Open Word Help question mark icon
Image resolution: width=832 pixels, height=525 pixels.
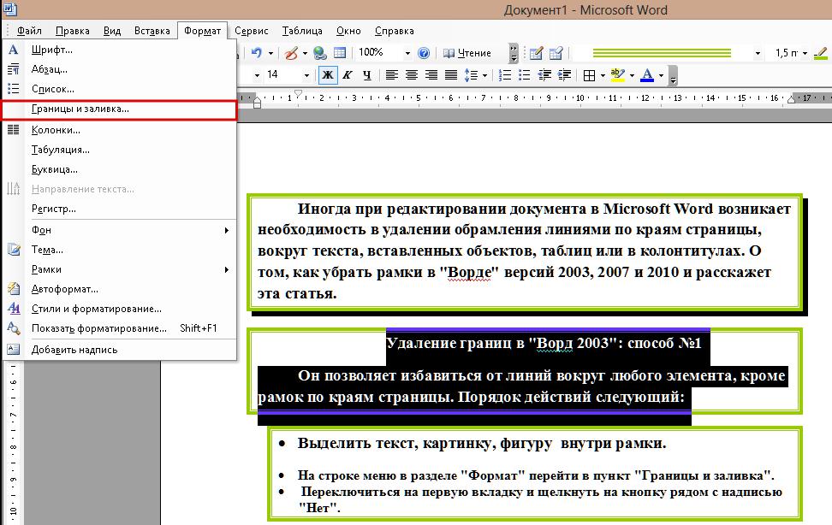tap(424, 53)
